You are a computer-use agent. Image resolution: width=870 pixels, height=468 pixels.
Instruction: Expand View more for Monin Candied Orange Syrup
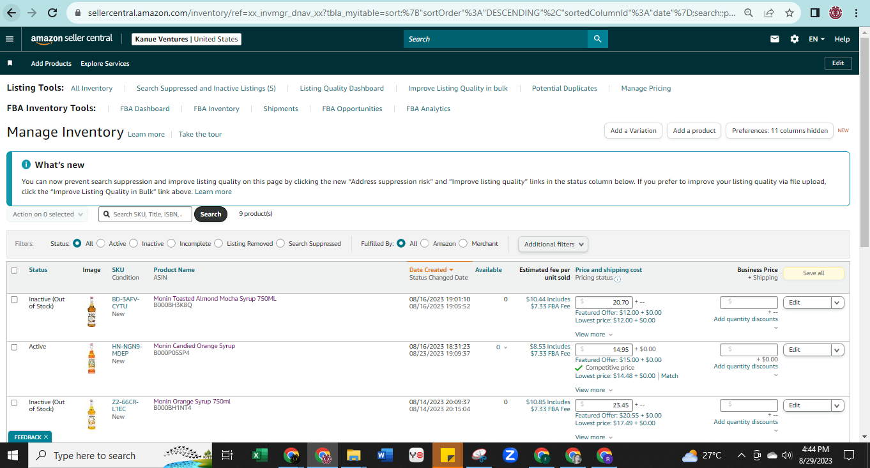[x=594, y=390]
